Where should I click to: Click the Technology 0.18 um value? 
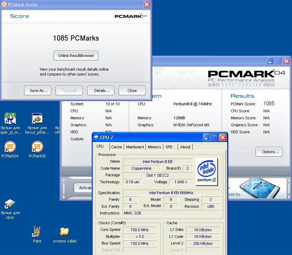pos(133,182)
